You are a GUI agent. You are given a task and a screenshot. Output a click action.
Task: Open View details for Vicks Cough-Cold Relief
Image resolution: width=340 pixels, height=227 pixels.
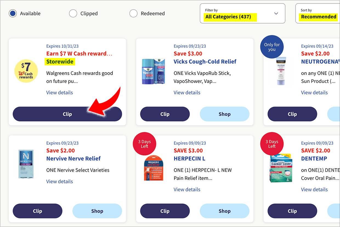(187, 92)
